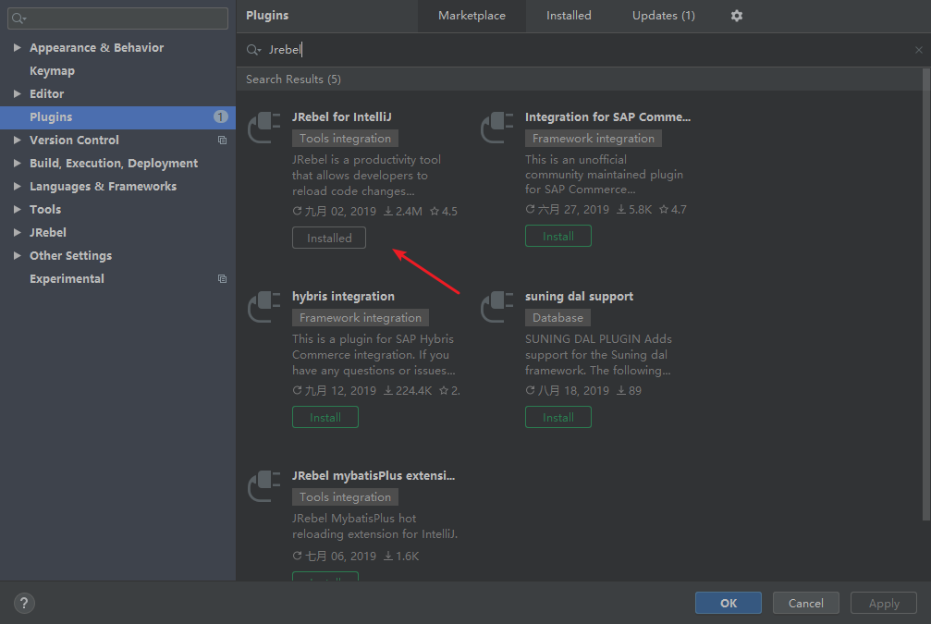Screen dimensions: 931x624
Task: Clear the plugin search with the X icon
Action: [x=919, y=50]
